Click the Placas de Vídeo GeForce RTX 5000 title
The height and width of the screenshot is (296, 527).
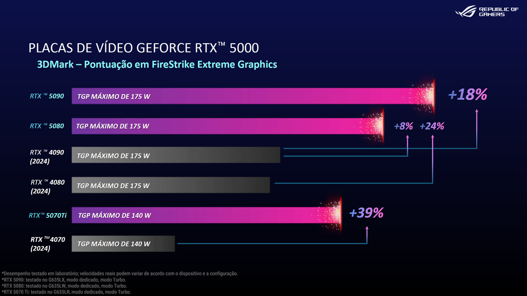tap(144, 48)
